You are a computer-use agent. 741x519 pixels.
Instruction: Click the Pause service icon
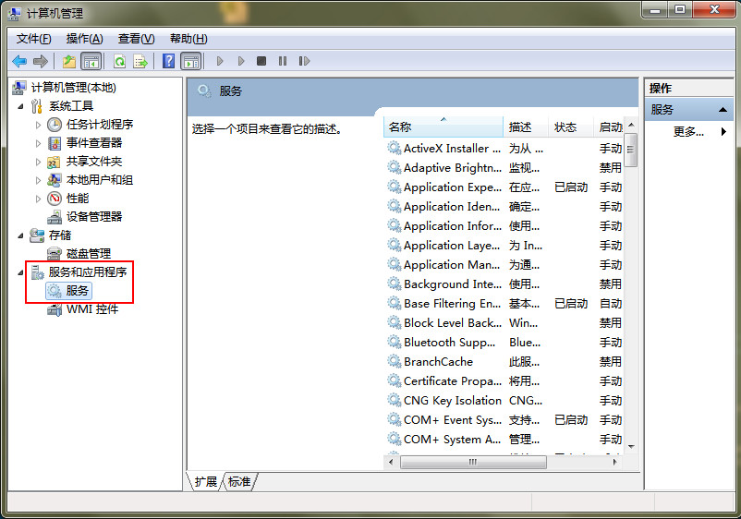pos(283,61)
